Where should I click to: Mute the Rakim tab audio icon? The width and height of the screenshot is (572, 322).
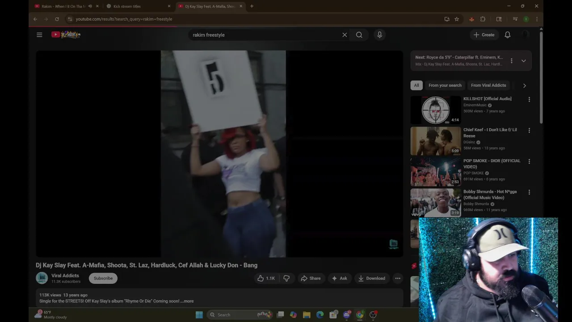(90, 6)
